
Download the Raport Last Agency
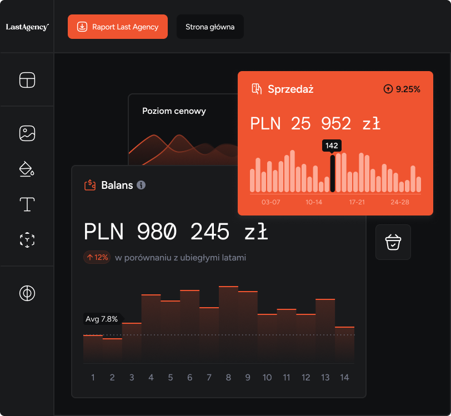click(118, 27)
